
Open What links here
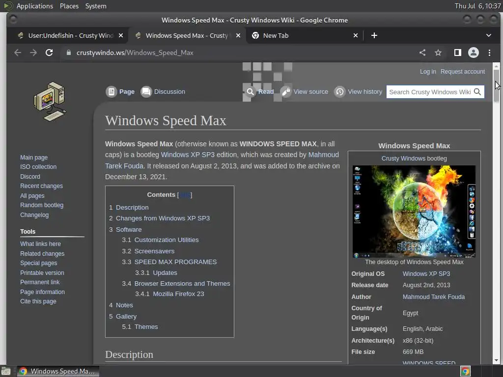coord(40,243)
